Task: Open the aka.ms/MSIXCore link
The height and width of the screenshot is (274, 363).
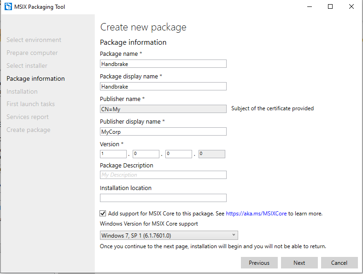Action: [256, 214]
